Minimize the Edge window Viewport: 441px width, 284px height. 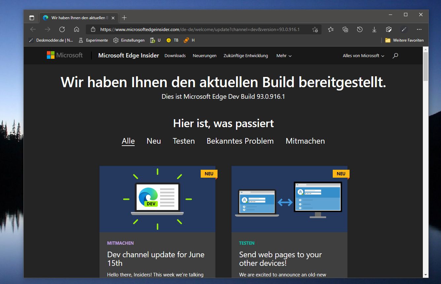tap(390, 15)
